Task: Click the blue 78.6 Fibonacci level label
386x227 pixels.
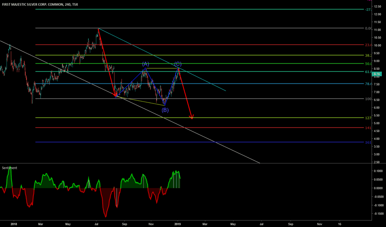Action: [x=368, y=84]
